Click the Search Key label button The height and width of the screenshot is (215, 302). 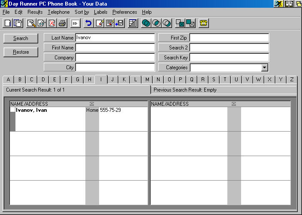click(174, 58)
